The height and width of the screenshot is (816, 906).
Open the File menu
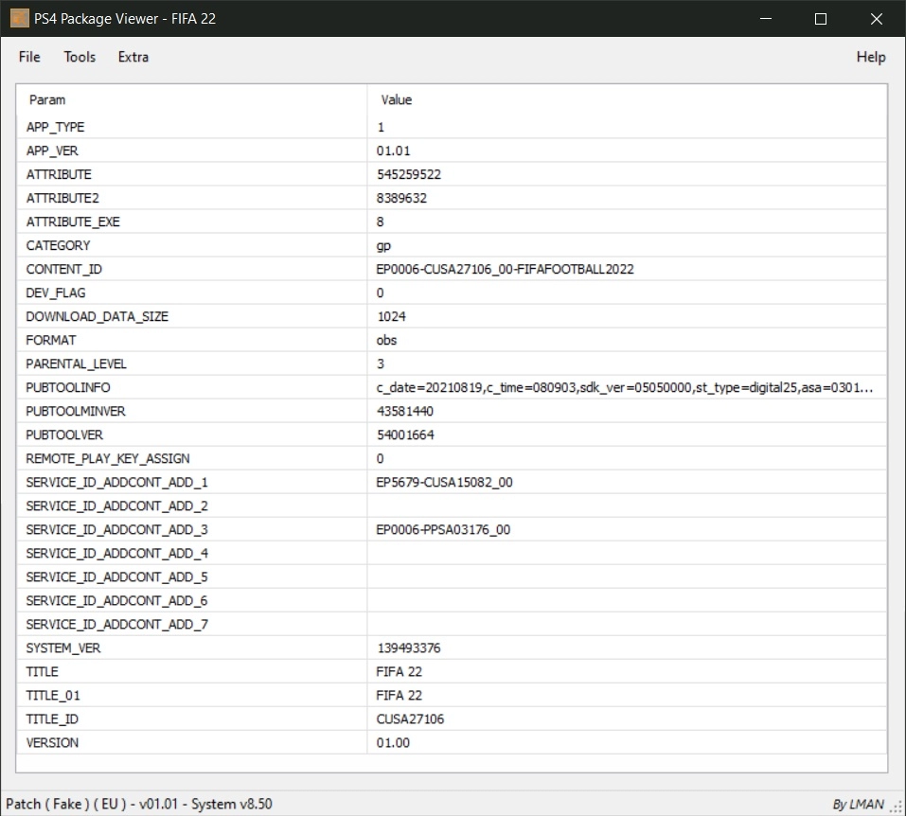point(29,57)
